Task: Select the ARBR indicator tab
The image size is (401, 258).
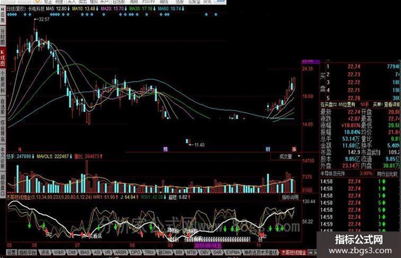Action: (x=121, y=252)
